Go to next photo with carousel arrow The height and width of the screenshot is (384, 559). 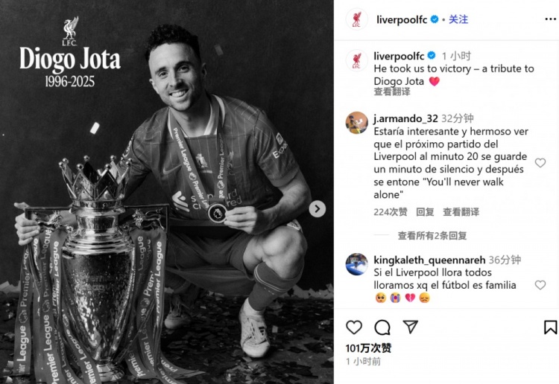click(317, 209)
